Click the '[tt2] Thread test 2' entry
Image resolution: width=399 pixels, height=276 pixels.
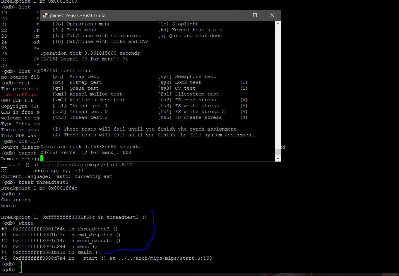coord(80,112)
